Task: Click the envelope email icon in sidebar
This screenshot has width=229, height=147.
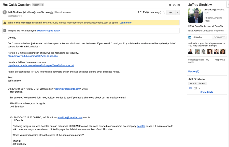Action: coord(195,88)
